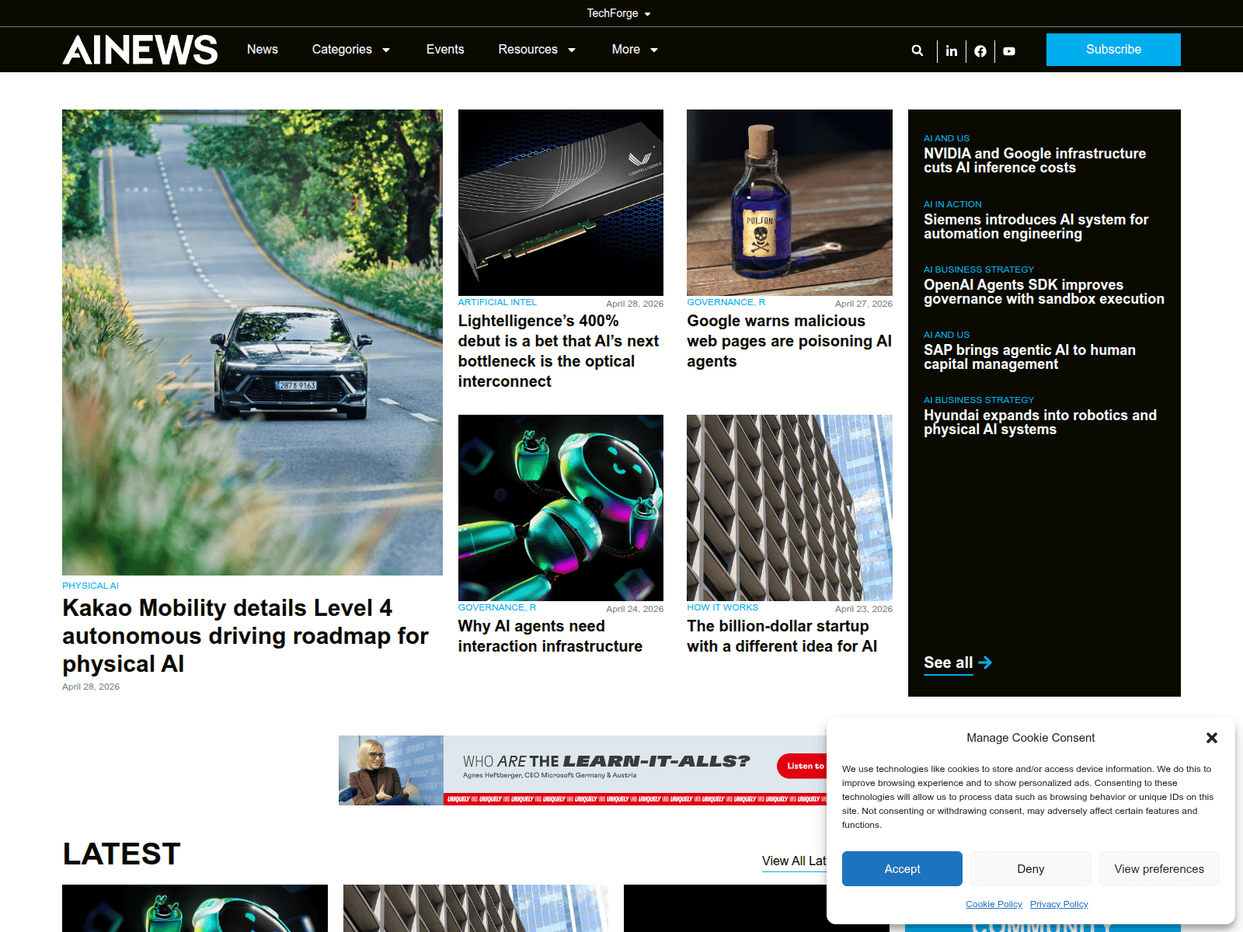Open the Events menu item
1243x932 pixels.
click(x=445, y=50)
